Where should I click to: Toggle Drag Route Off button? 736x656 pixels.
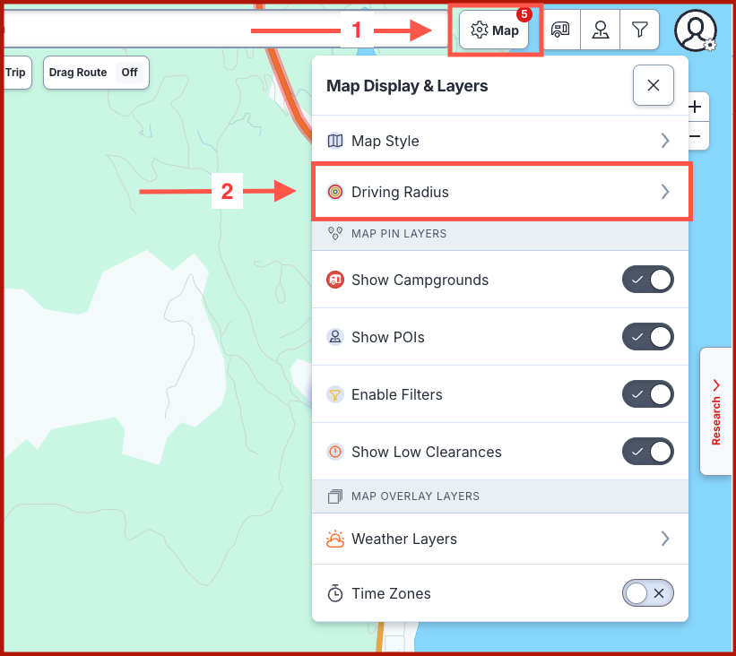[96, 73]
